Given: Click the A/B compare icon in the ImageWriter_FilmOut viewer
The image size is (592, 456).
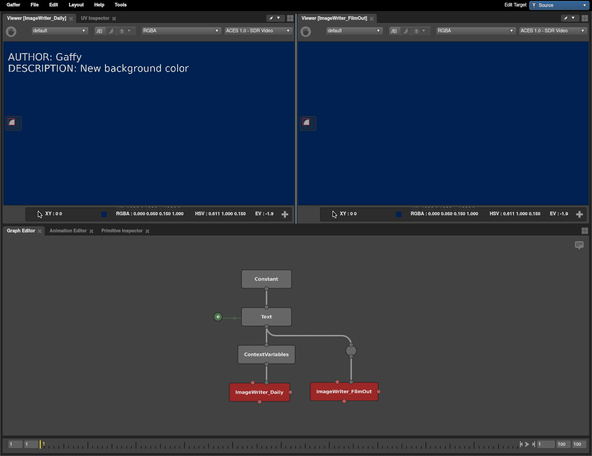Looking at the screenshot, I should click(394, 31).
